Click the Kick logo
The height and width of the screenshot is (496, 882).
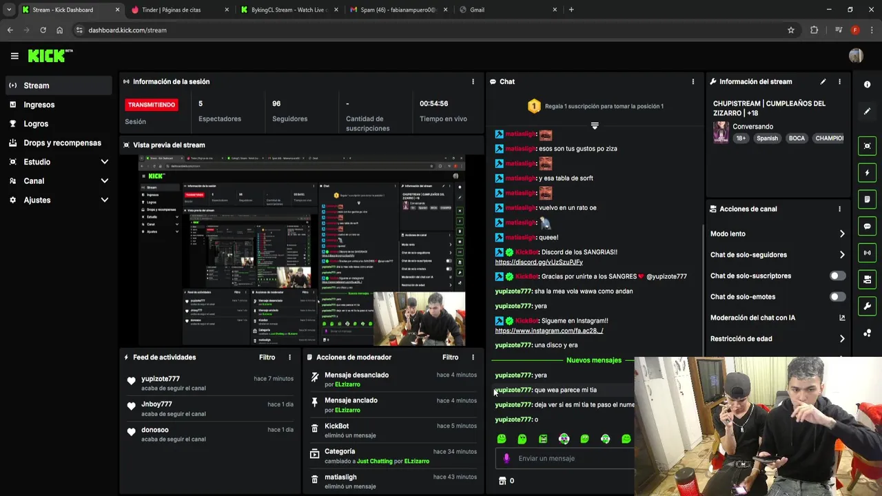coord(50,56)
